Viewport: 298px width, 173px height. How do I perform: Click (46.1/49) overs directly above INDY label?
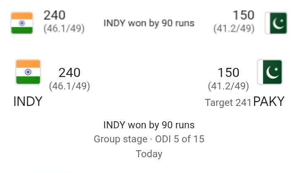(x=69, y=86)
